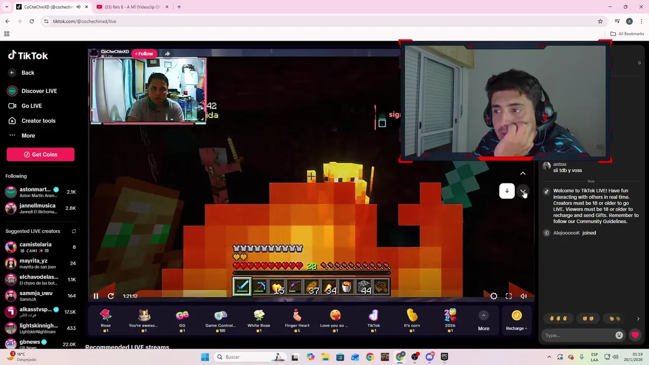Reload the live stream player
This screenshot has height=365, width=649.
111,296
